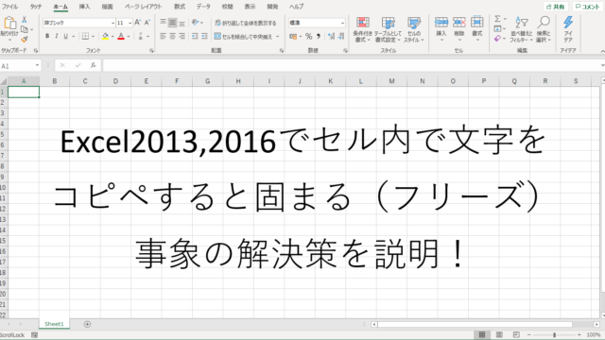Screen dimensions: 605x340
Task: Toggle Underline formatting
Action: (x=65, y=36)
